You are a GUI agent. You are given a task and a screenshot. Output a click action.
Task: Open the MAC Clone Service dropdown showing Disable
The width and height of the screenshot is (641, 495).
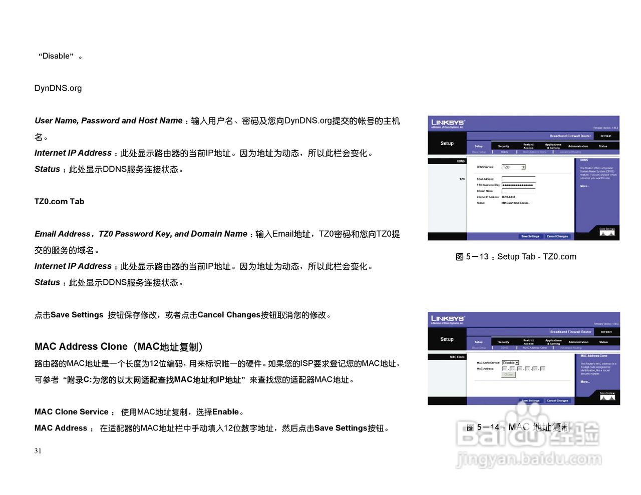point(510,362)
